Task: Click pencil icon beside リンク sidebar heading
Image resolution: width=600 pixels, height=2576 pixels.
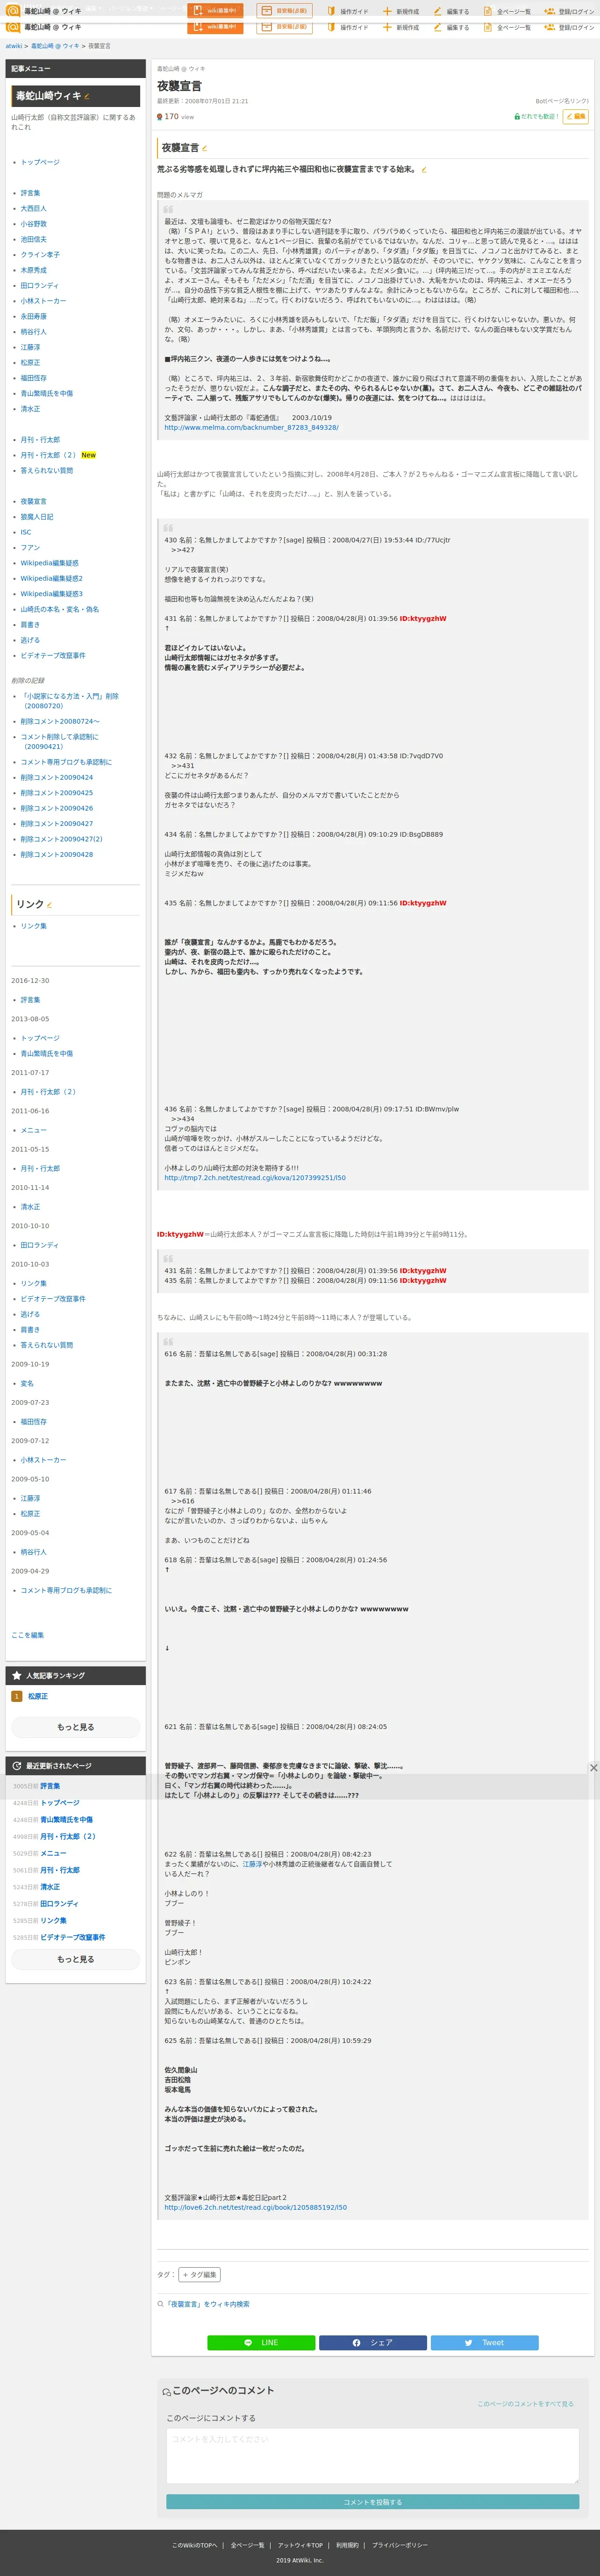Action: click(x=50, y=905)
